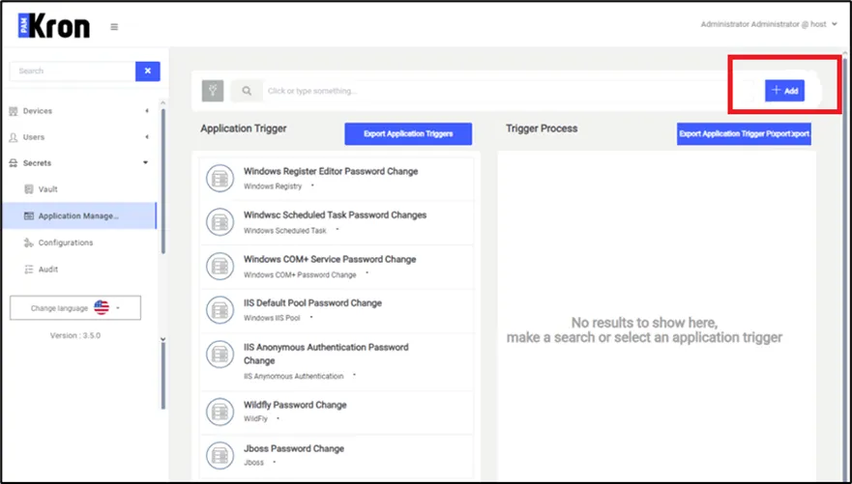The height and width of the screenshot is (484, 852).
Task: Click icon for Jboss row
Action: pyautogui.click(x=220, y=456)
